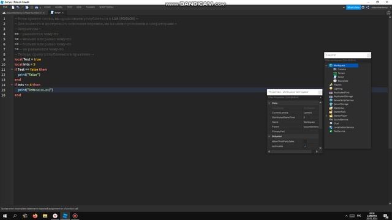Click the ServerScriptService icon

pyautogui.click(x=331, y=100)
